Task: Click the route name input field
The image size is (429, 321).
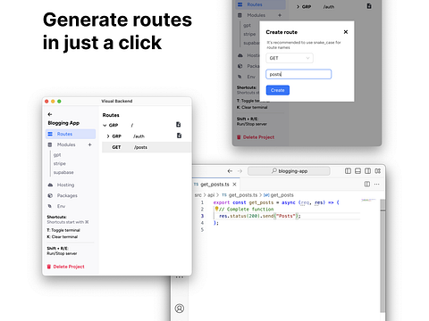Action: [x=299, y=74]
